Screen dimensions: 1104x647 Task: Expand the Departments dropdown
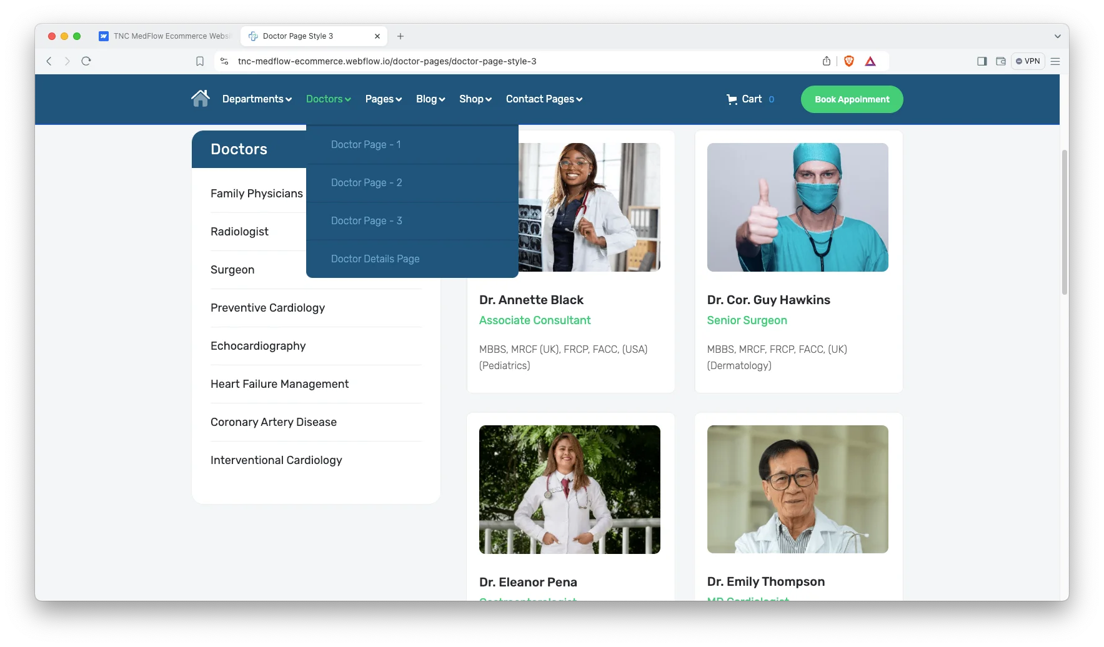(257, 99)
